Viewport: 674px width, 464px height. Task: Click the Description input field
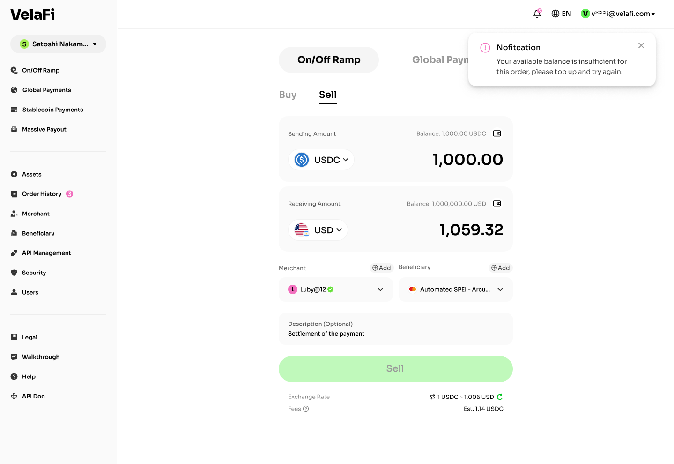[395, 329]
